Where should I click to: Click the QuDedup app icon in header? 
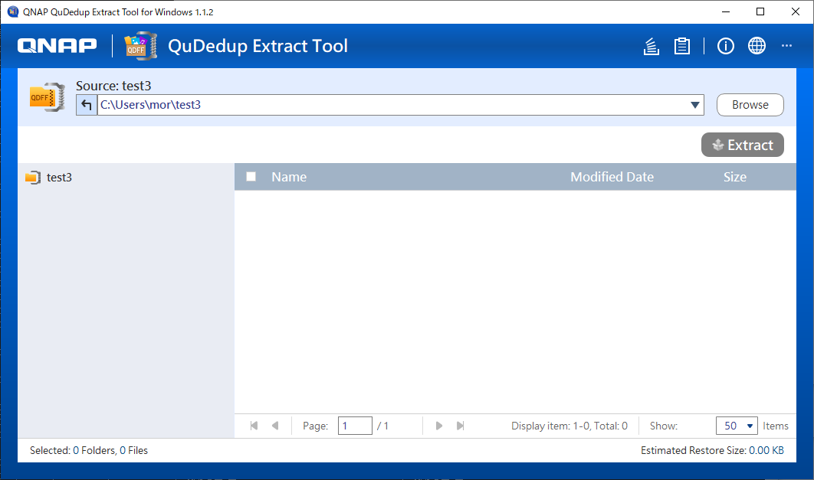[x=141, y=46]
